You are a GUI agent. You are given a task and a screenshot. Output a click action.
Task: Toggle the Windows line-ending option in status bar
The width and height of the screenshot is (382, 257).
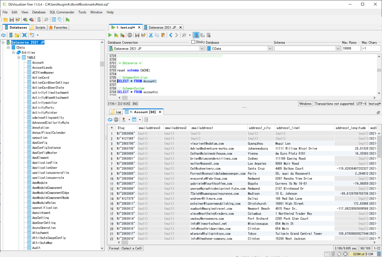(x=305, y=103)
